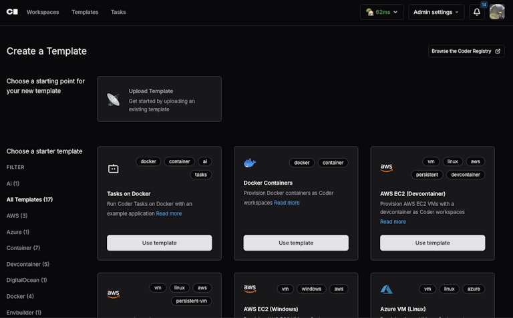This screenshot has width=513, height=318.
Task: Go to Templates in the navbar
Action: point(85,12)
